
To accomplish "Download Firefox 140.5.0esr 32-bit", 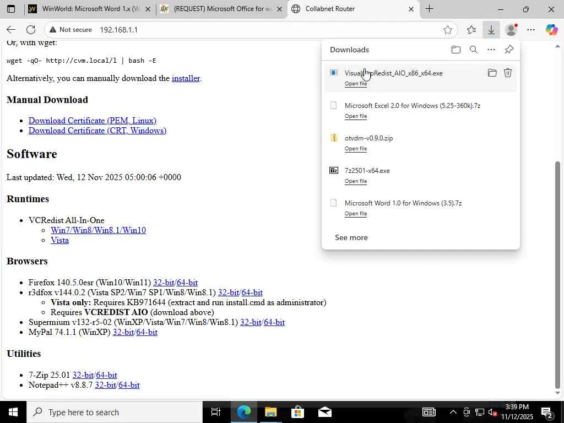I will (164, 283).
